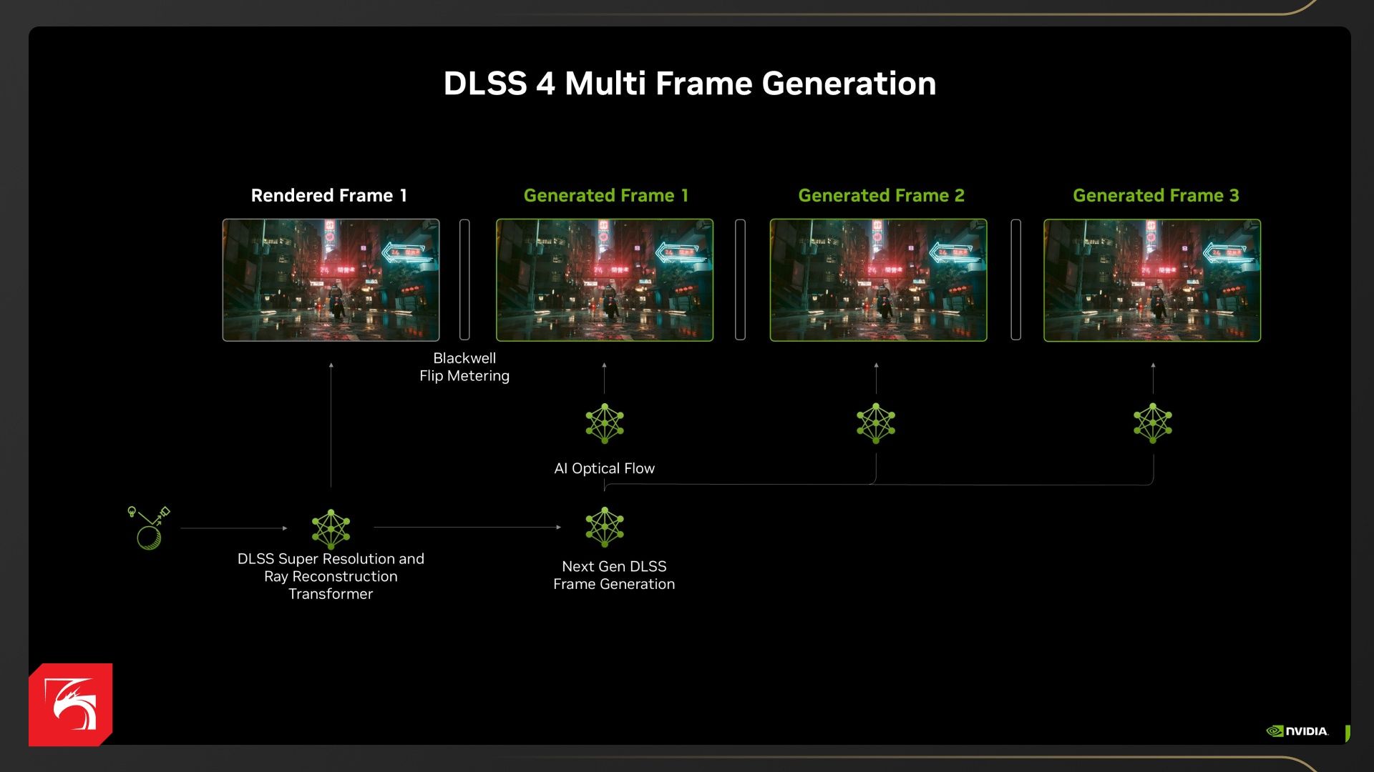Viewport: 1374px width, 772px height.
Task: Click flip metering bar before Generated Frame 3
Action: (x=1015, y=279)
